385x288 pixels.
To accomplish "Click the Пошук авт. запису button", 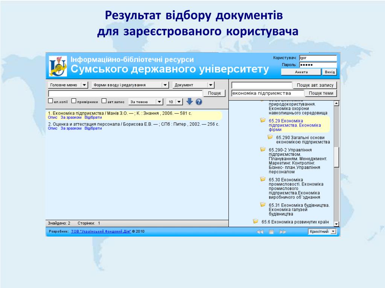I will click(x=315, y=85).
